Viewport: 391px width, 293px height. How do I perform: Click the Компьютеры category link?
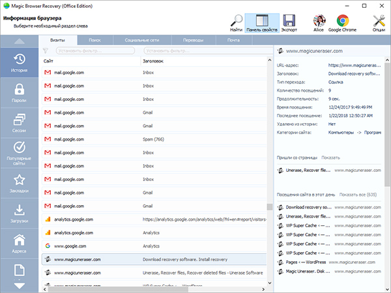pos(341,133)
